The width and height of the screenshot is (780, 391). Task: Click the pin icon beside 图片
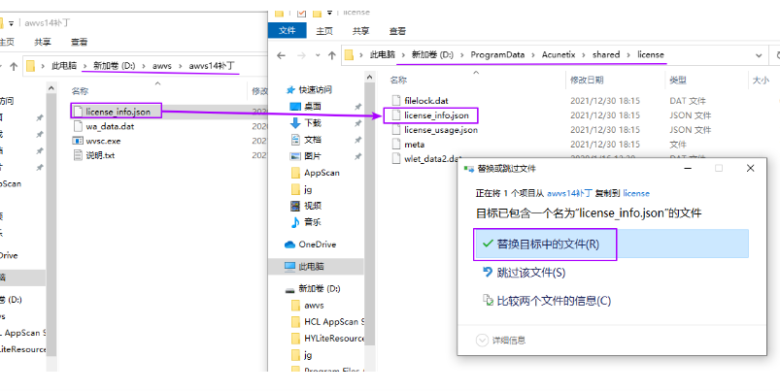click(x=357, y=156)
